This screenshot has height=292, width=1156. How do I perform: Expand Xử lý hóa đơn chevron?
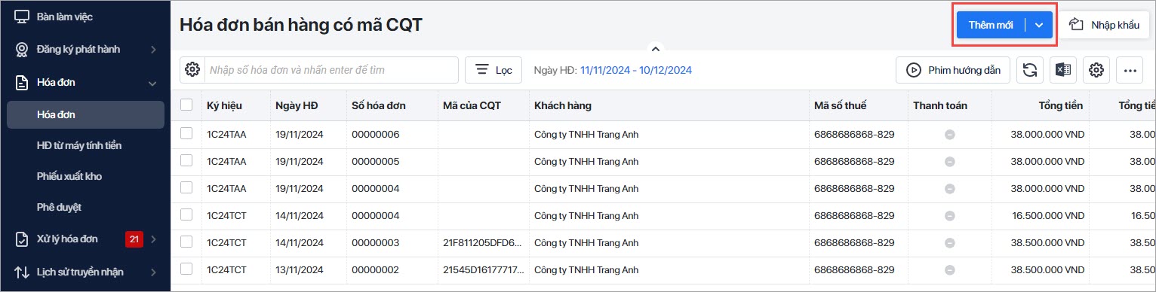pyautogui.click(x=153, y=239)
